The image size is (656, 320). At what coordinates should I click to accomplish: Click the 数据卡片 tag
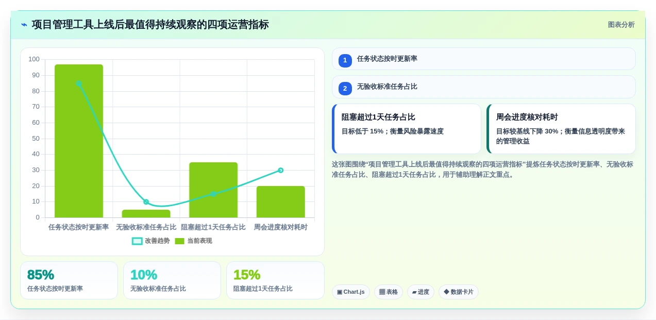point(458,292)
